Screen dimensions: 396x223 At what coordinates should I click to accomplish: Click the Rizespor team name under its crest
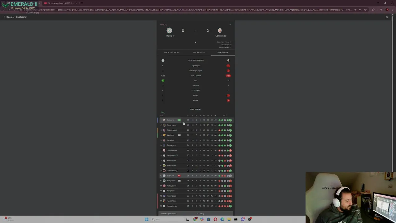click(x=170, y=36)
